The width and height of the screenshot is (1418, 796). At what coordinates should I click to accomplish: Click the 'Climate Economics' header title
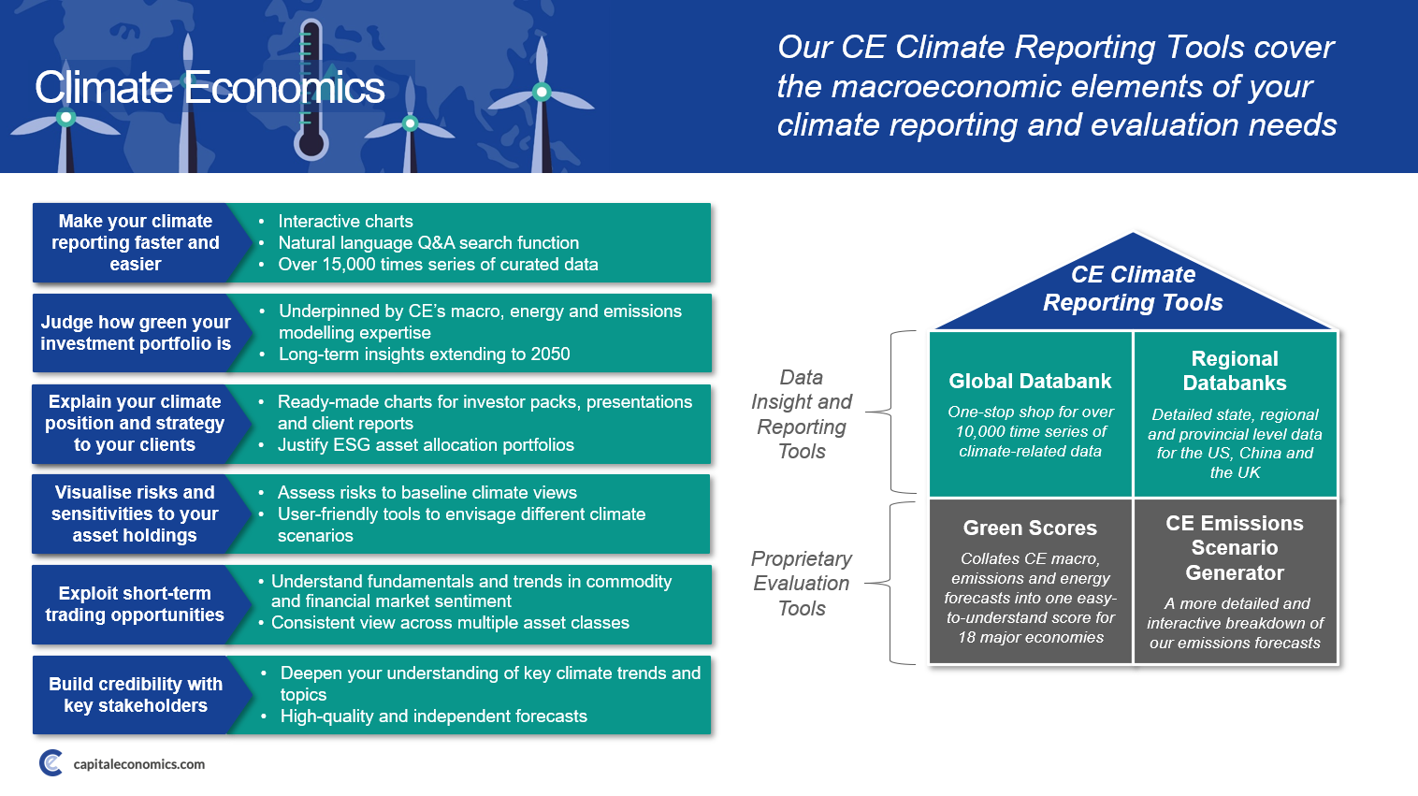(210, 88)
